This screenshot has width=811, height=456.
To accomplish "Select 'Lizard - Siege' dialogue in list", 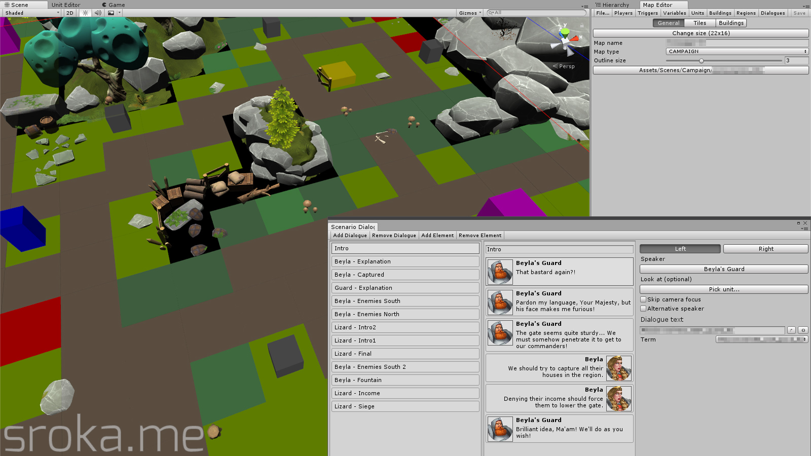I will (x=405, y=406).
